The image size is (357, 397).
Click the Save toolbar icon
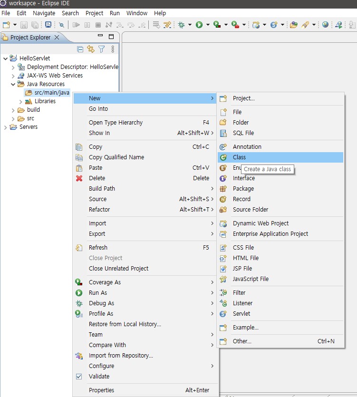(x=24, y=25)
